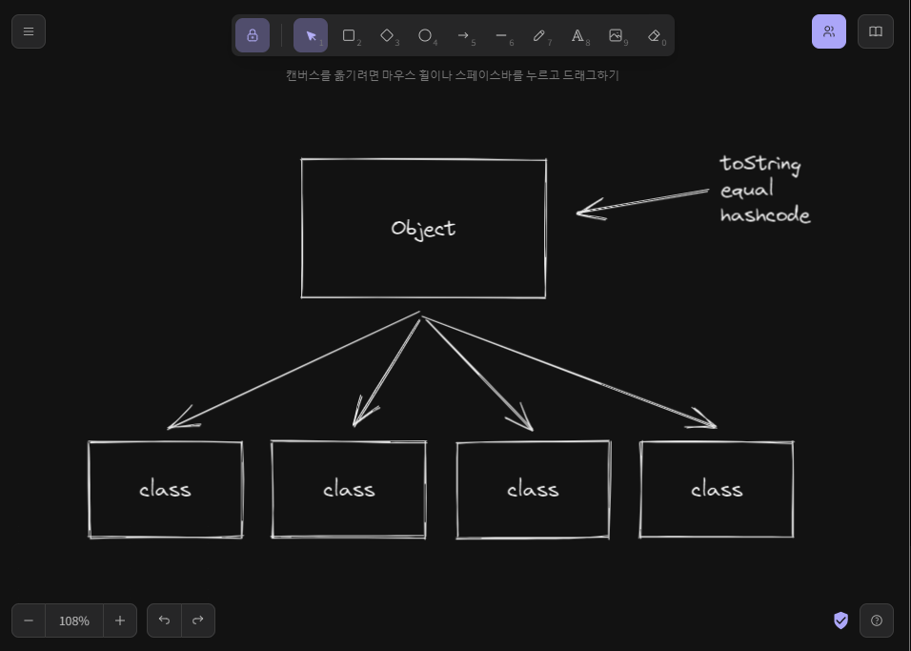Redo the last action
The width and height of the screenshot is (911, 651).
(198, 620)
